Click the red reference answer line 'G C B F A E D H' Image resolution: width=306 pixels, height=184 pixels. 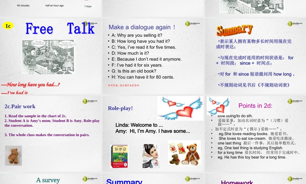click(124, 85)
